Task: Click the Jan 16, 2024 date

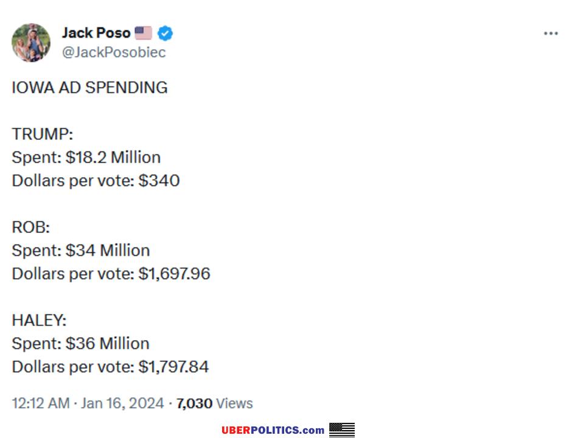Action: tap(122, 403)
